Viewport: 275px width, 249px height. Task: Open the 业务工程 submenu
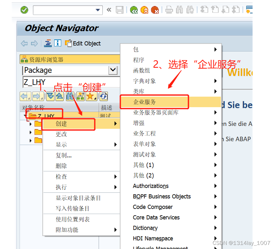(171, 134)
